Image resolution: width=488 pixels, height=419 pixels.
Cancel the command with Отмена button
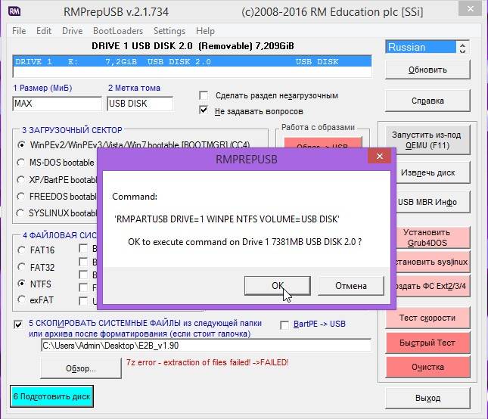coord(351,286)
